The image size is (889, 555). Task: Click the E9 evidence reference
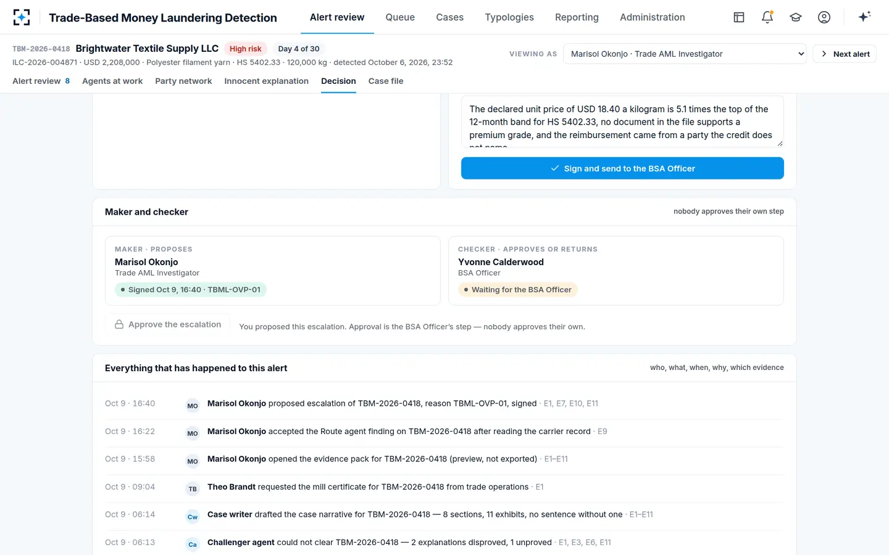coord(603,431)
